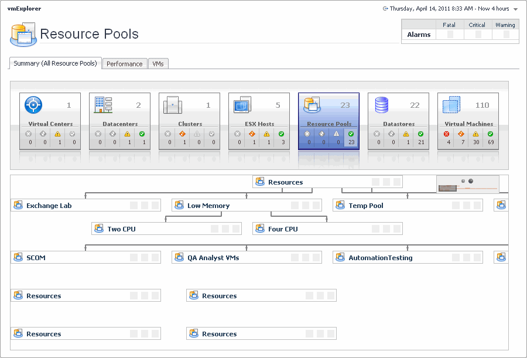Screen dimensions: 527x358
Task: Click the larger zoom dot in minimap
Action: (x=471, y=181)
